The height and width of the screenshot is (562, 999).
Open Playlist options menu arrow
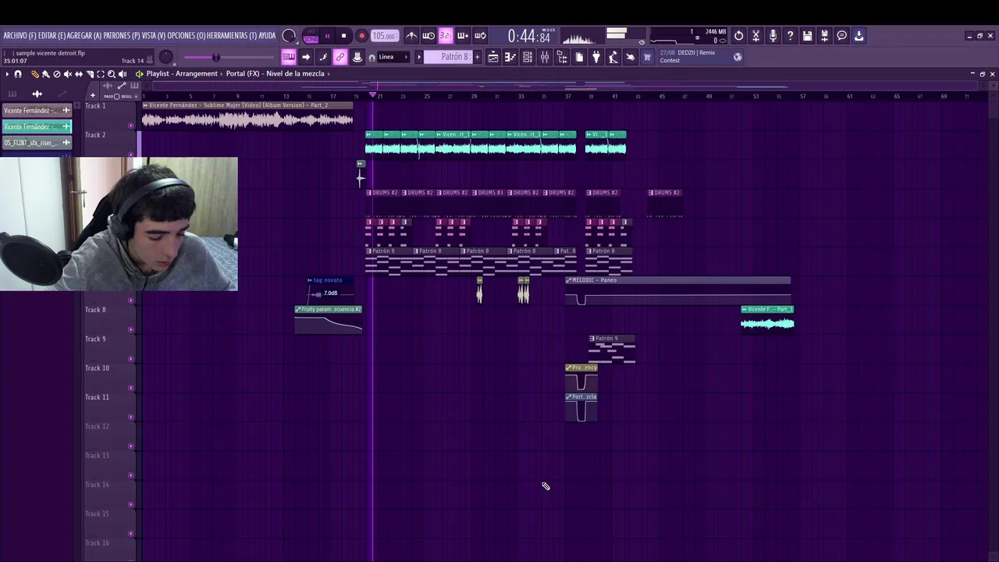[6, 74]
